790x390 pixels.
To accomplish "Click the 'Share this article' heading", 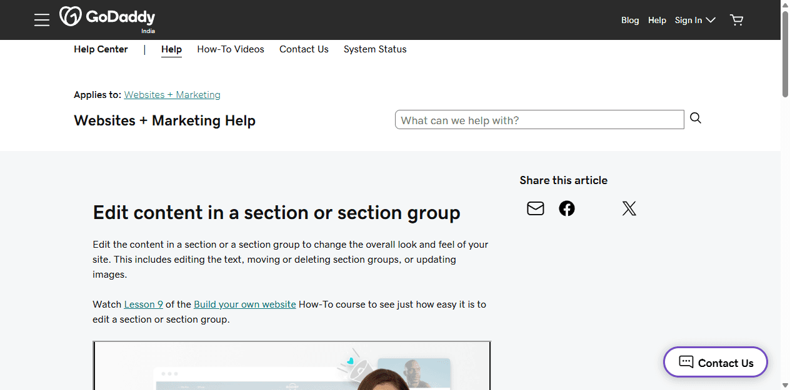I will 563,180.
